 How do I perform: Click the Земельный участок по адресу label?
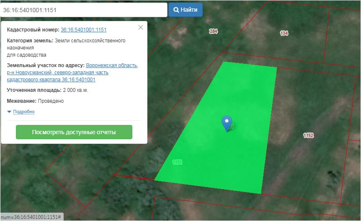coord(46,65)
